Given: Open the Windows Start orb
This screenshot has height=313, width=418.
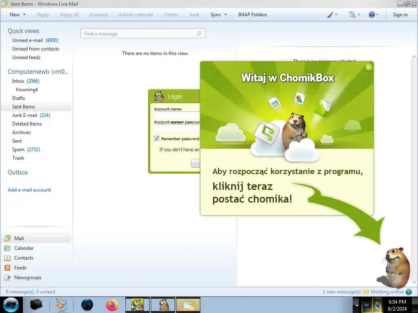Looking at the screenshot, I should click(11, 305).
